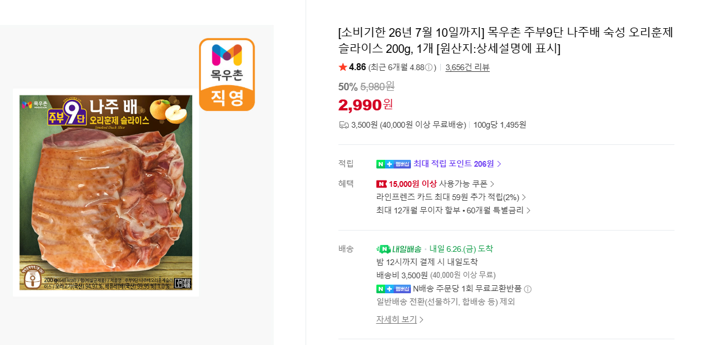Open the 무료교환반품 info circle icon
Image resolution: width=705 pixels, height=345 pixels.
527,289
